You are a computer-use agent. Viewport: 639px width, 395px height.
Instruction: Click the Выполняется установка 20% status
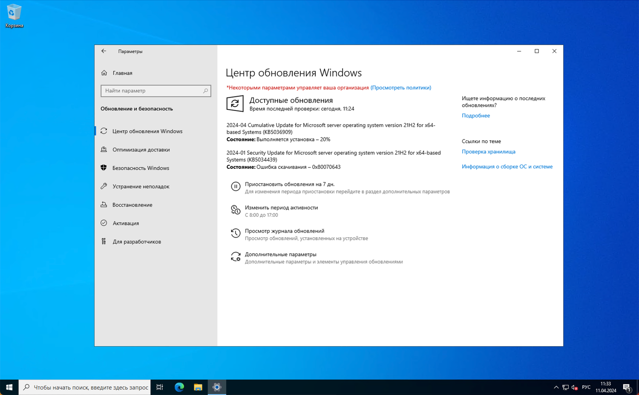[293, 139]
